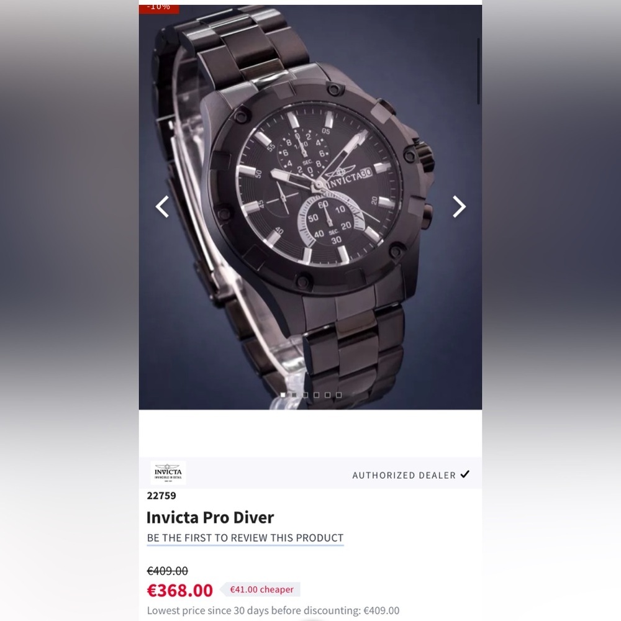The width and height of the screenshot is (621, 621).
Task: Click the Invicta Pro Diver product title
Action: pyautogui.click(x=211, y=517)
